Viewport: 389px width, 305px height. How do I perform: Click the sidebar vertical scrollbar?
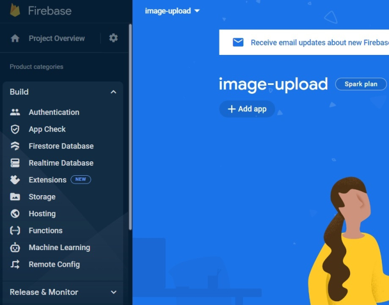coord(130,128)
